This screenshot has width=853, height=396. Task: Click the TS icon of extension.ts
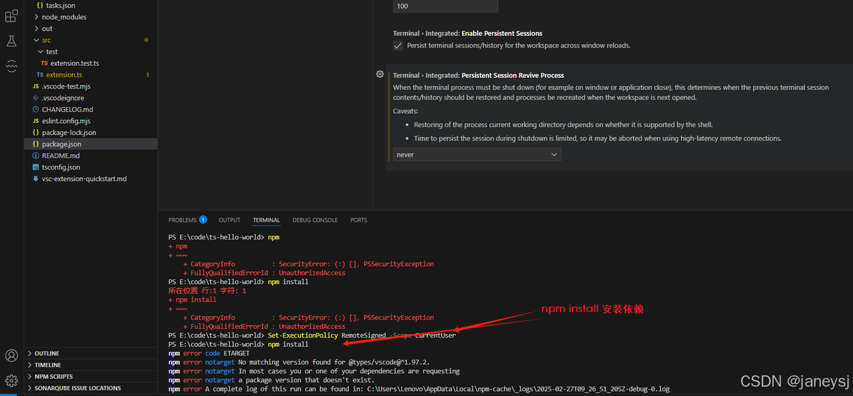coord(40,75)
